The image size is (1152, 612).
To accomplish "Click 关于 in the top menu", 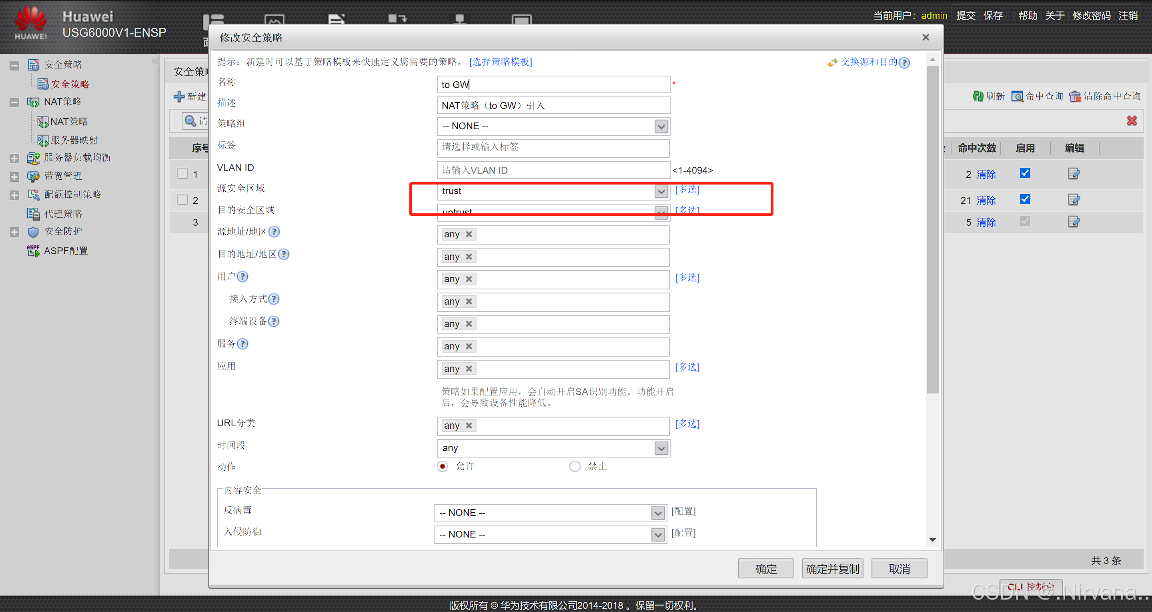I will click(x=1054, y=16).
